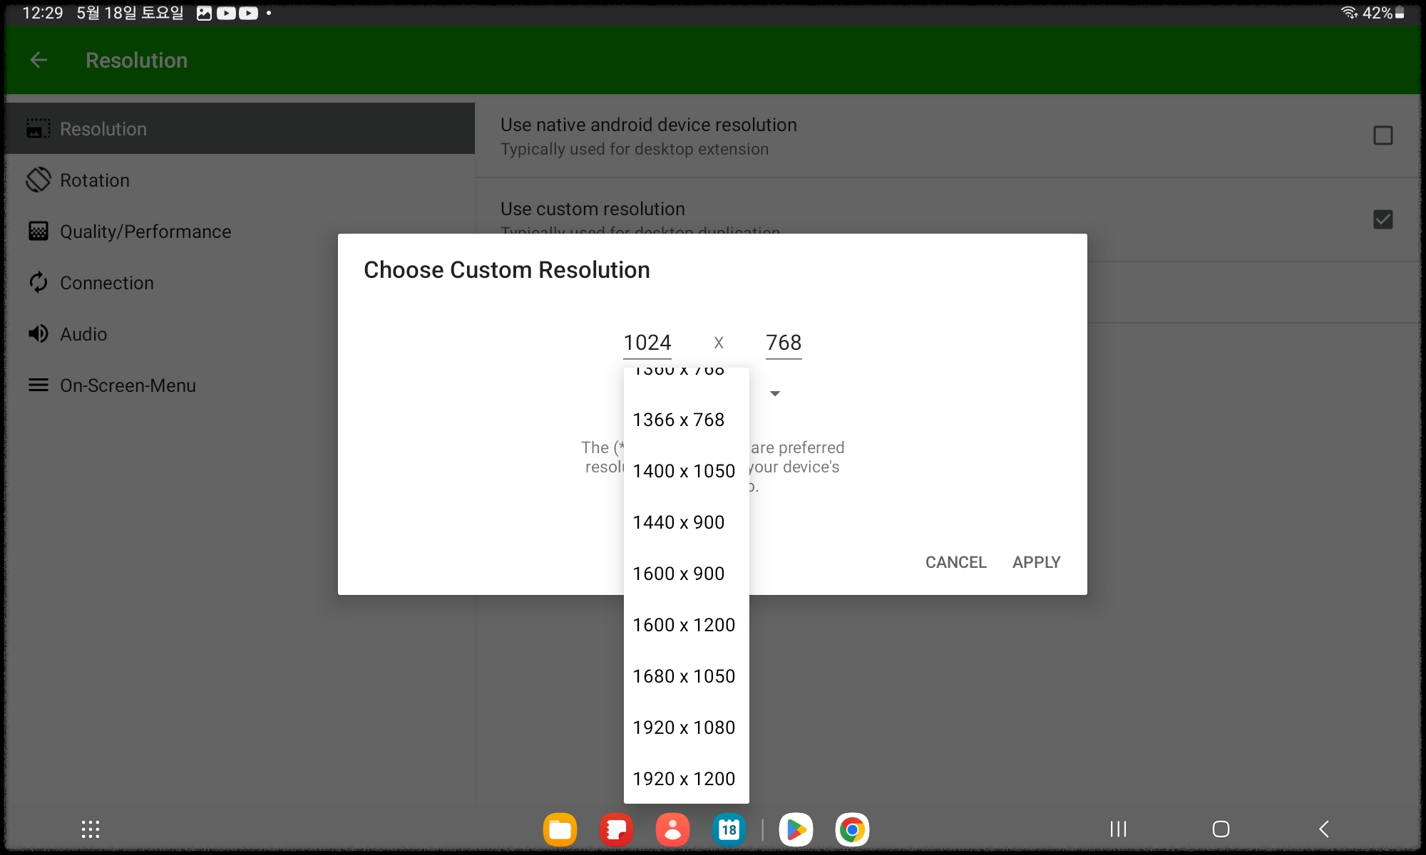Image resolution: width=1426 pixels, height=855 pixels.
Task: Collapse the preset resolution dropdown arrow
Action: tap(775, 393)
